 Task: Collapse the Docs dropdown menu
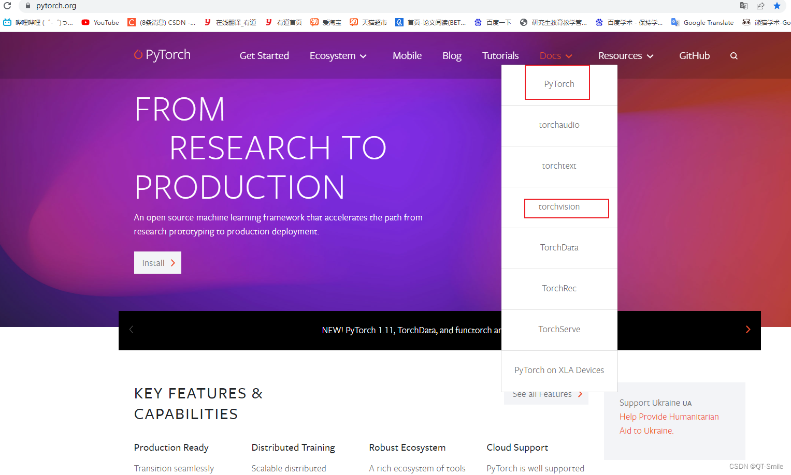click(x=555, y=56)
